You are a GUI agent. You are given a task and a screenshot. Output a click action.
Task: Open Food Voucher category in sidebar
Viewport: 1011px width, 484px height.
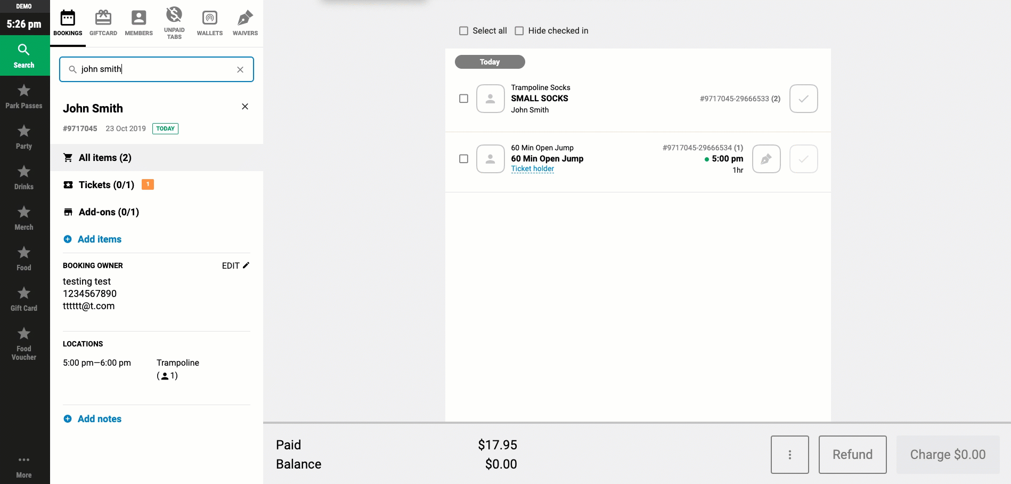pyautogui.click(x=24, y=344)
